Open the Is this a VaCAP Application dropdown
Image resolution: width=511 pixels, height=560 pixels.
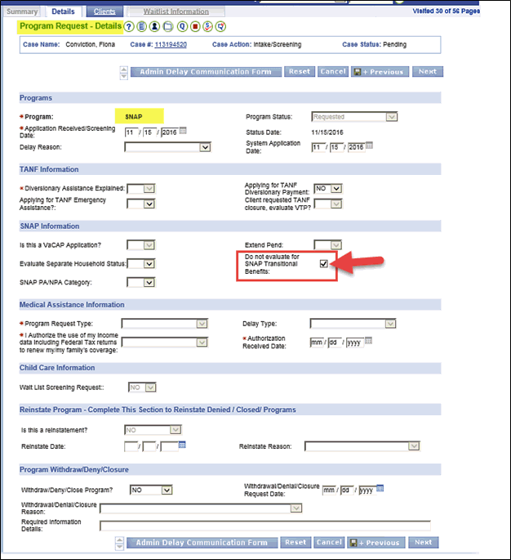tap(141, 245)
